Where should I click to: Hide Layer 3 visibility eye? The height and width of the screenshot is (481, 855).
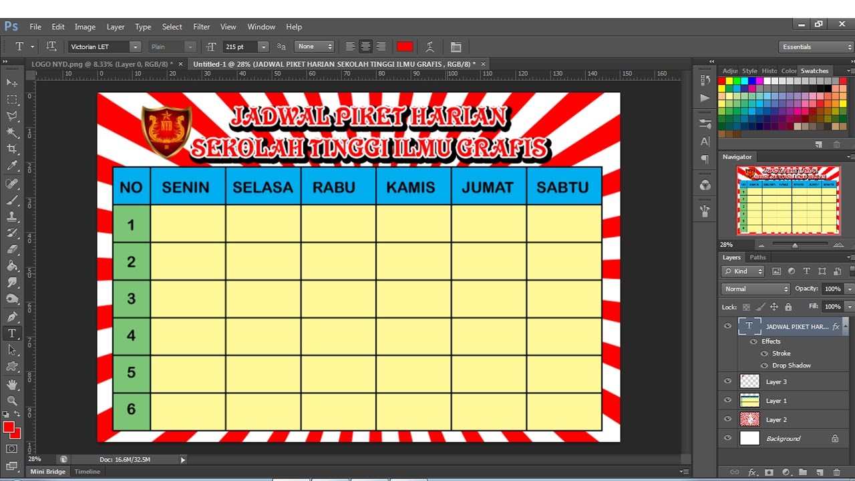[x=728, y=381]
